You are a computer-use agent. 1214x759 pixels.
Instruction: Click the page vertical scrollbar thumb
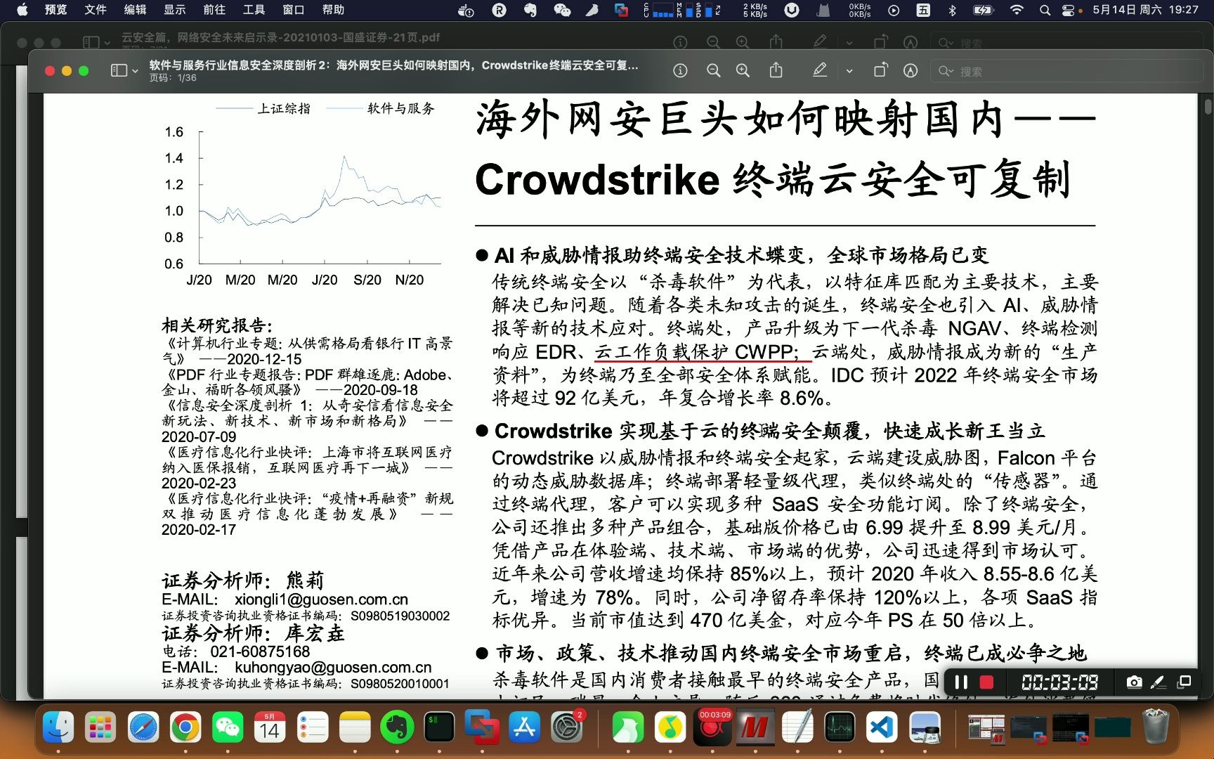click(x=1208, y=106)
